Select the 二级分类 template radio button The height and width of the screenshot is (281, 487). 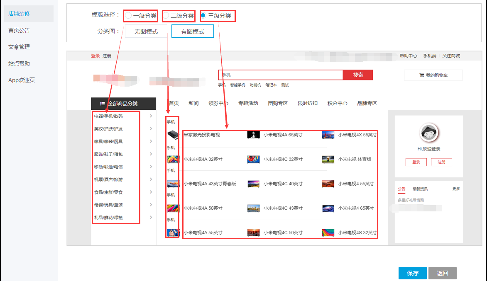[166, 15]
